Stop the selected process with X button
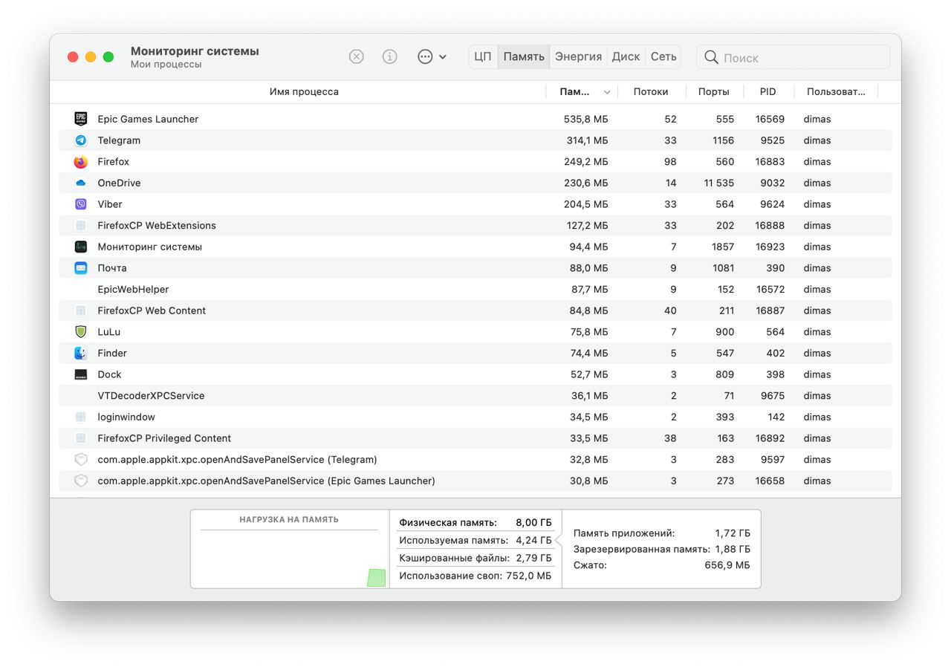Image resolution: width=951 pixels, height=667 pixels. pos(357,56)
